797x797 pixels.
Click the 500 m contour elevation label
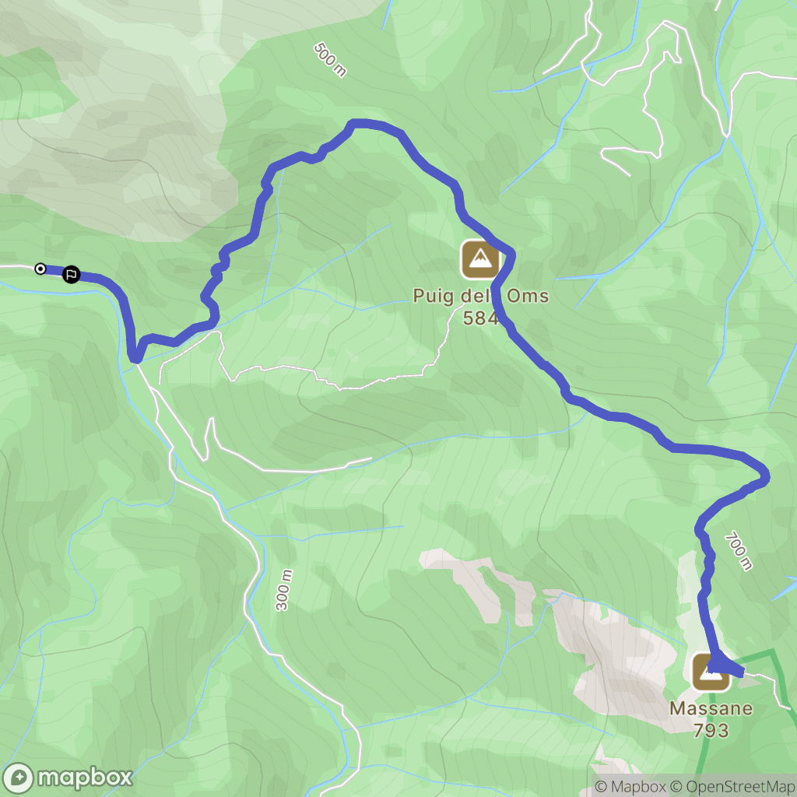[x=330, y=59]
